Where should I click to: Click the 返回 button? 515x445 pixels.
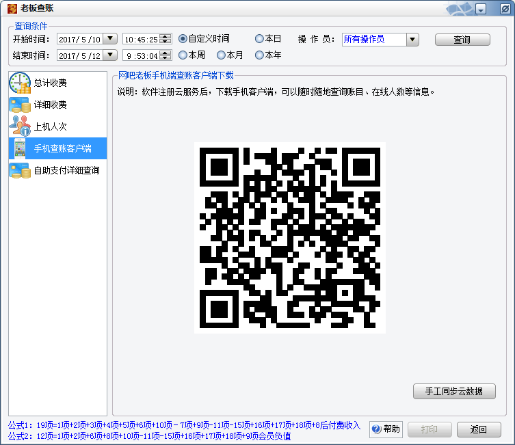tap(479, 429)
